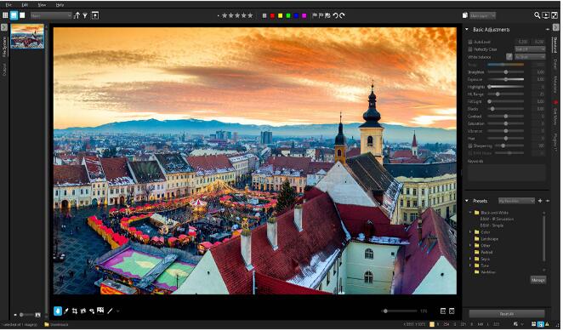This screenshot has width=563, height=331.
Task: Add a new preset with plus icon
Action: (x=540, y=202)
